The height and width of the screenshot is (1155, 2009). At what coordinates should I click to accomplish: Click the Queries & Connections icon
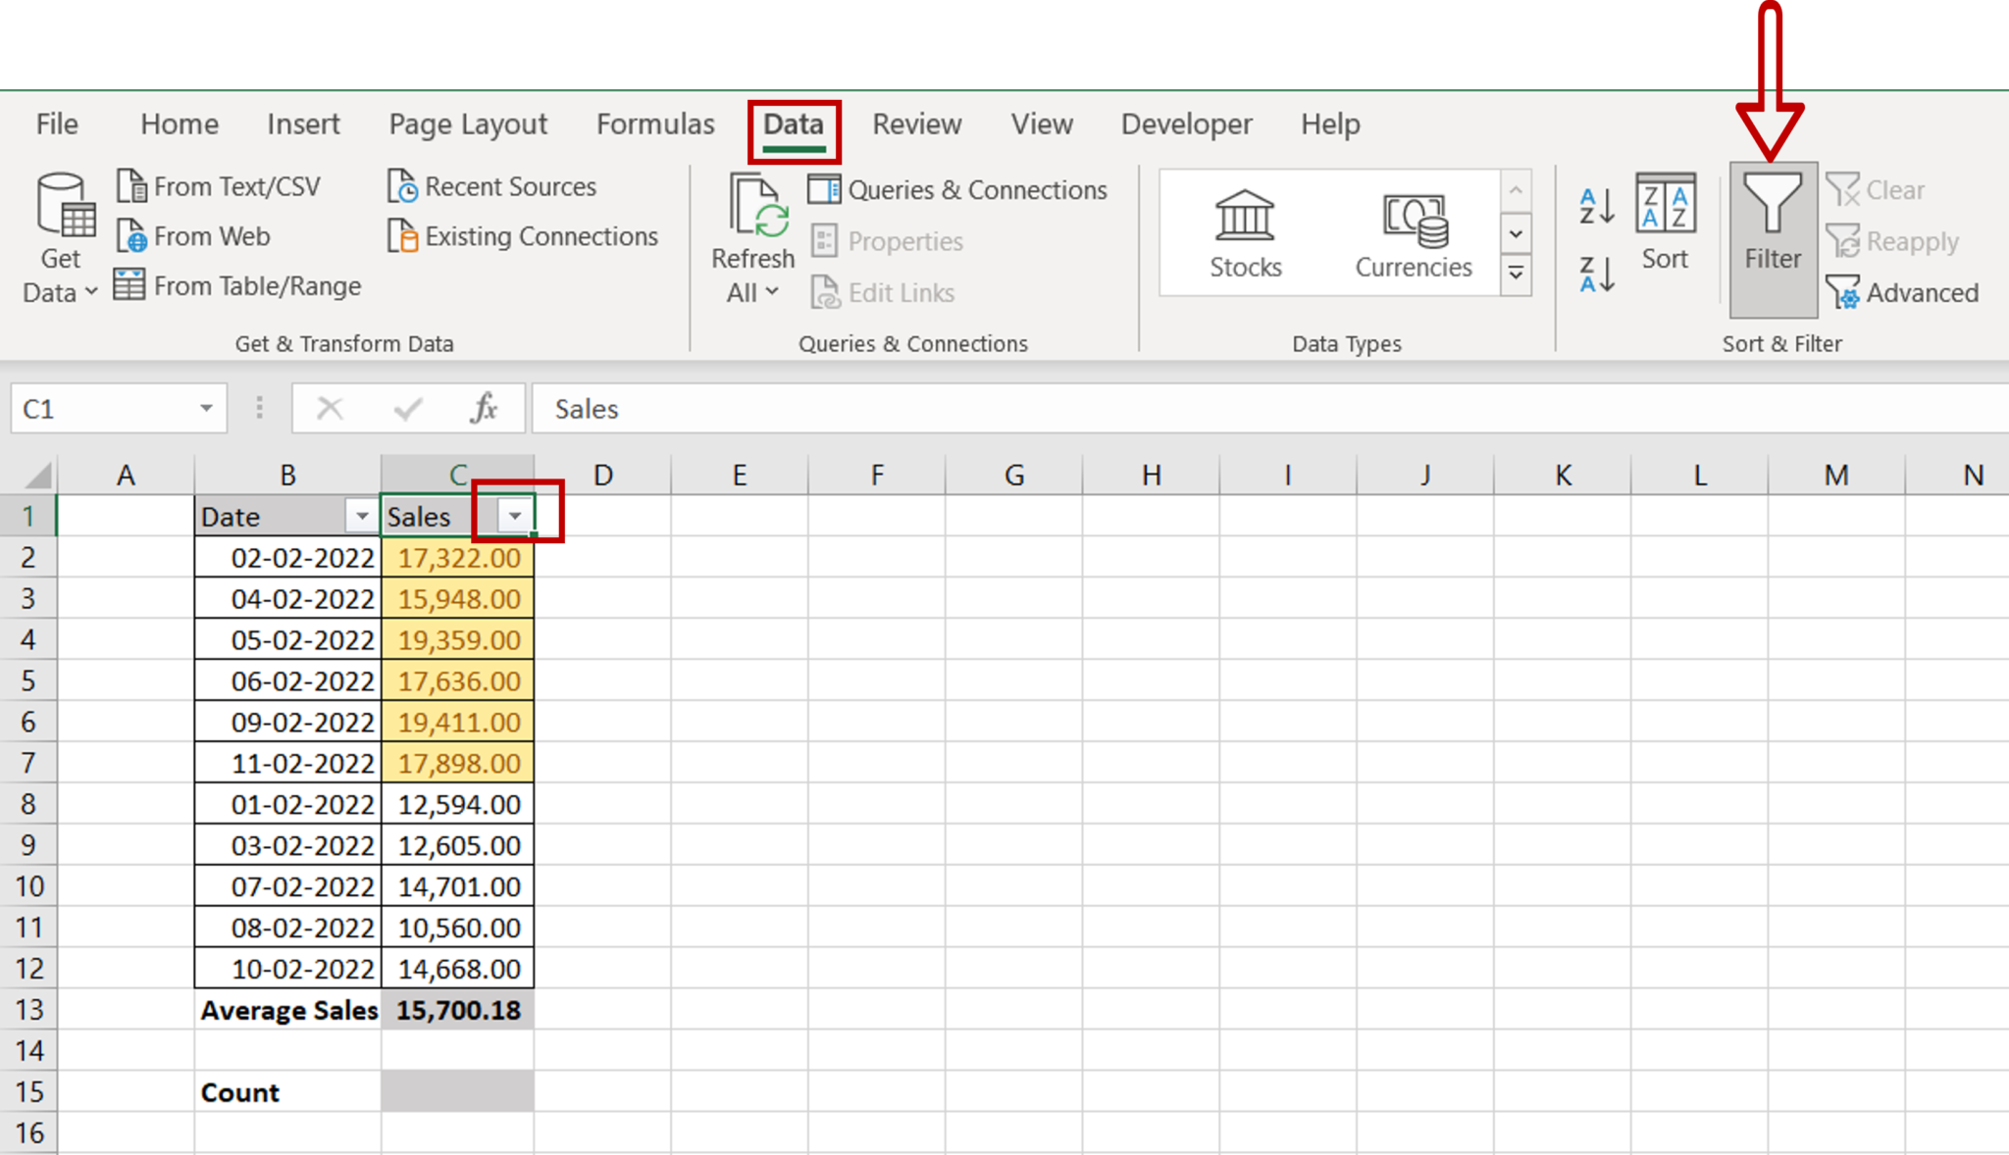pos(961,186)
